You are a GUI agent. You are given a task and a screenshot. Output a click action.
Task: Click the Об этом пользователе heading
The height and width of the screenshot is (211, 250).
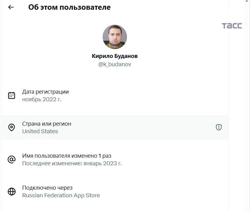coord(69,7)
